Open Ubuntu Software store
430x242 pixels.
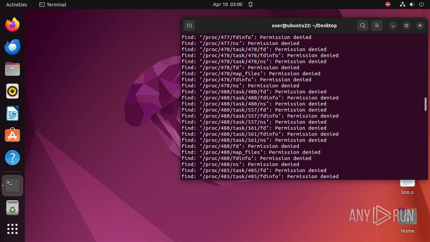tap(12, 135)
